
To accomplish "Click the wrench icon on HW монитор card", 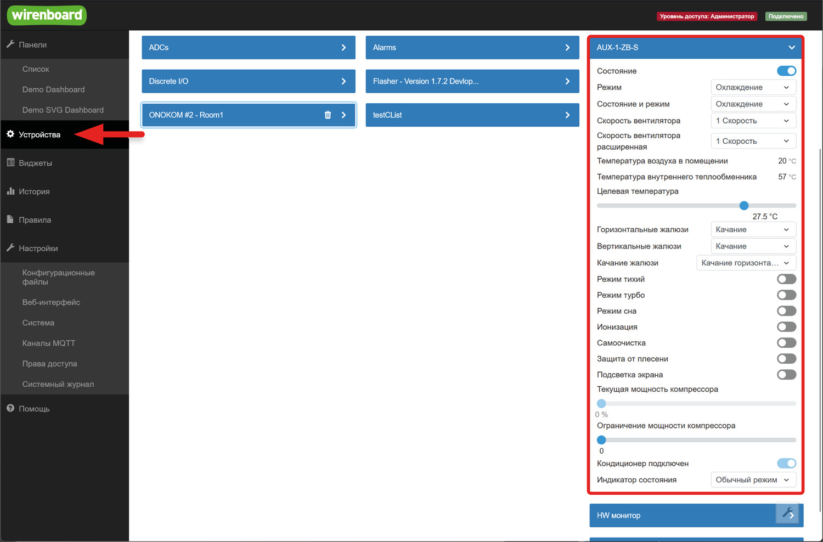I will tap(787, 513).
